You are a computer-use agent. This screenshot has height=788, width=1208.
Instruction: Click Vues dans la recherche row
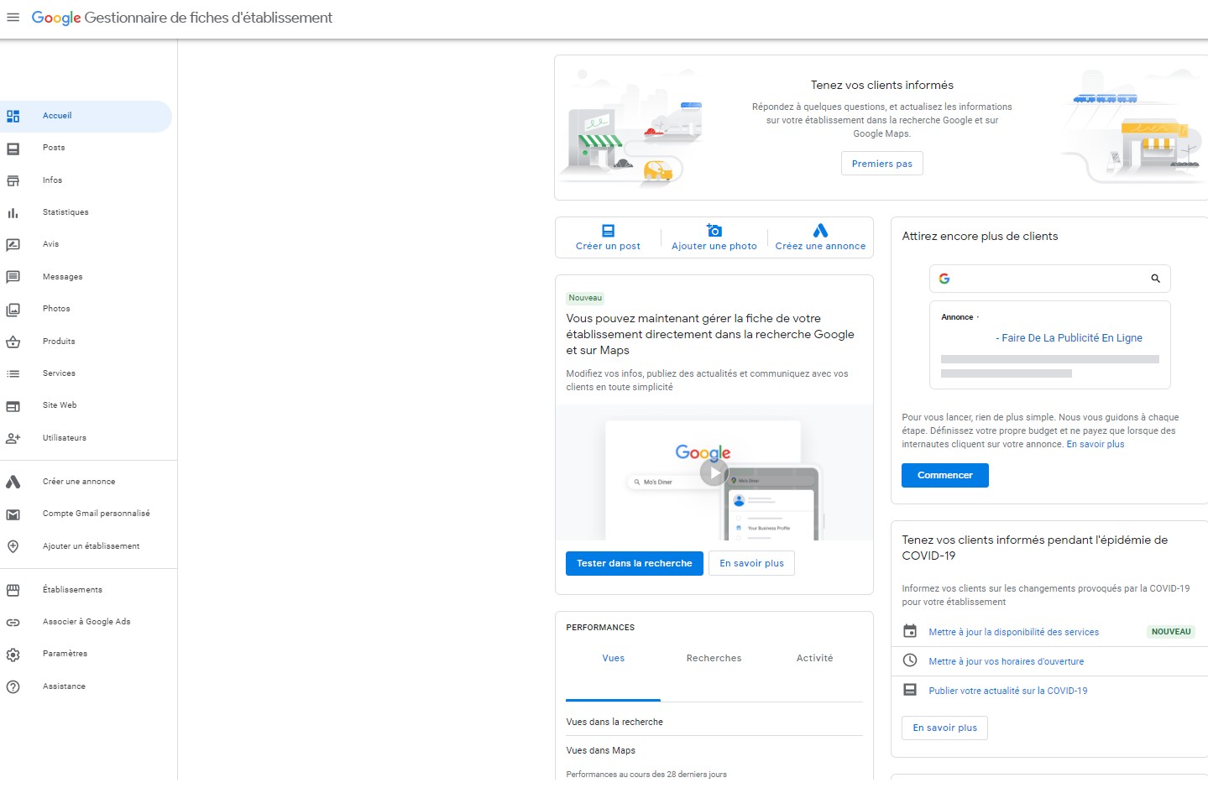coord(714,722)
